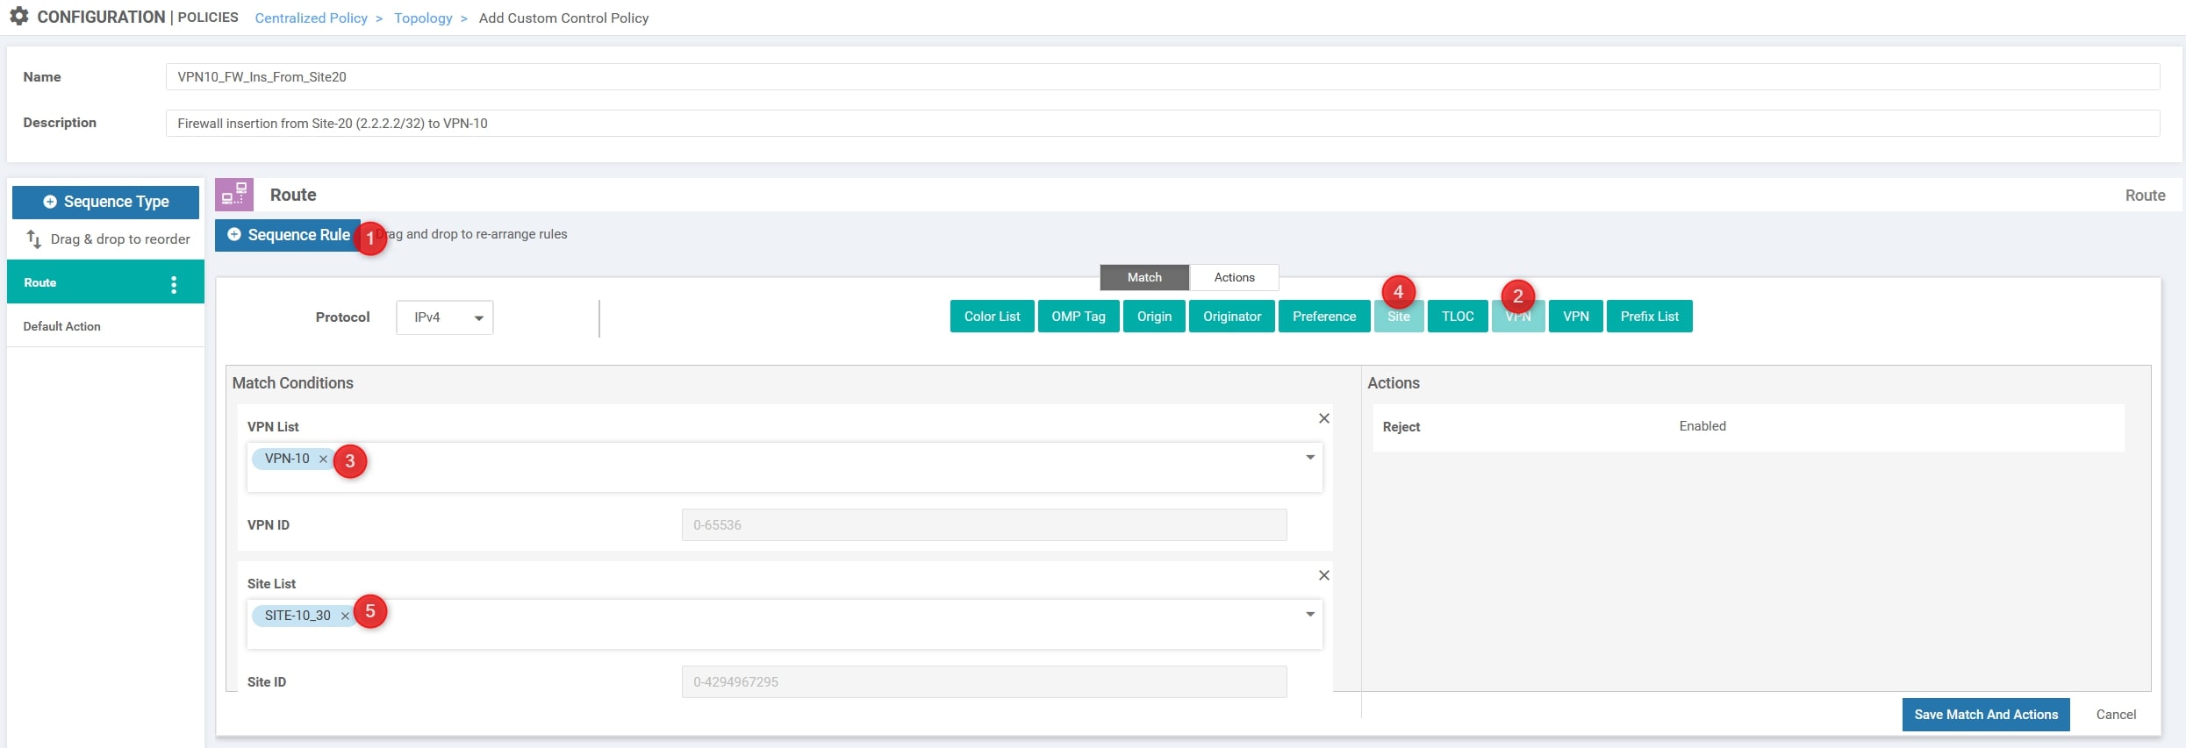The image size is (2186, 748).
Task: Add a new Sequence Rule
Action: pos(288,235)
